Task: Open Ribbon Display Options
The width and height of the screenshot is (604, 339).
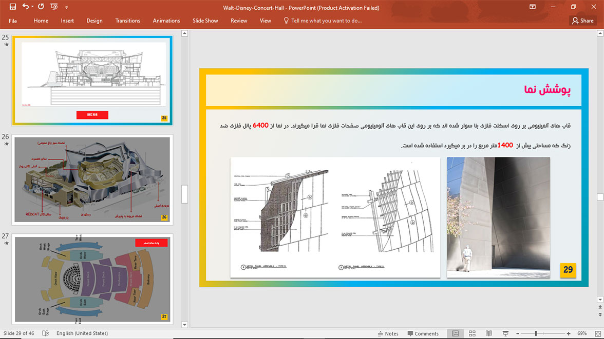Action: point(532,7)
